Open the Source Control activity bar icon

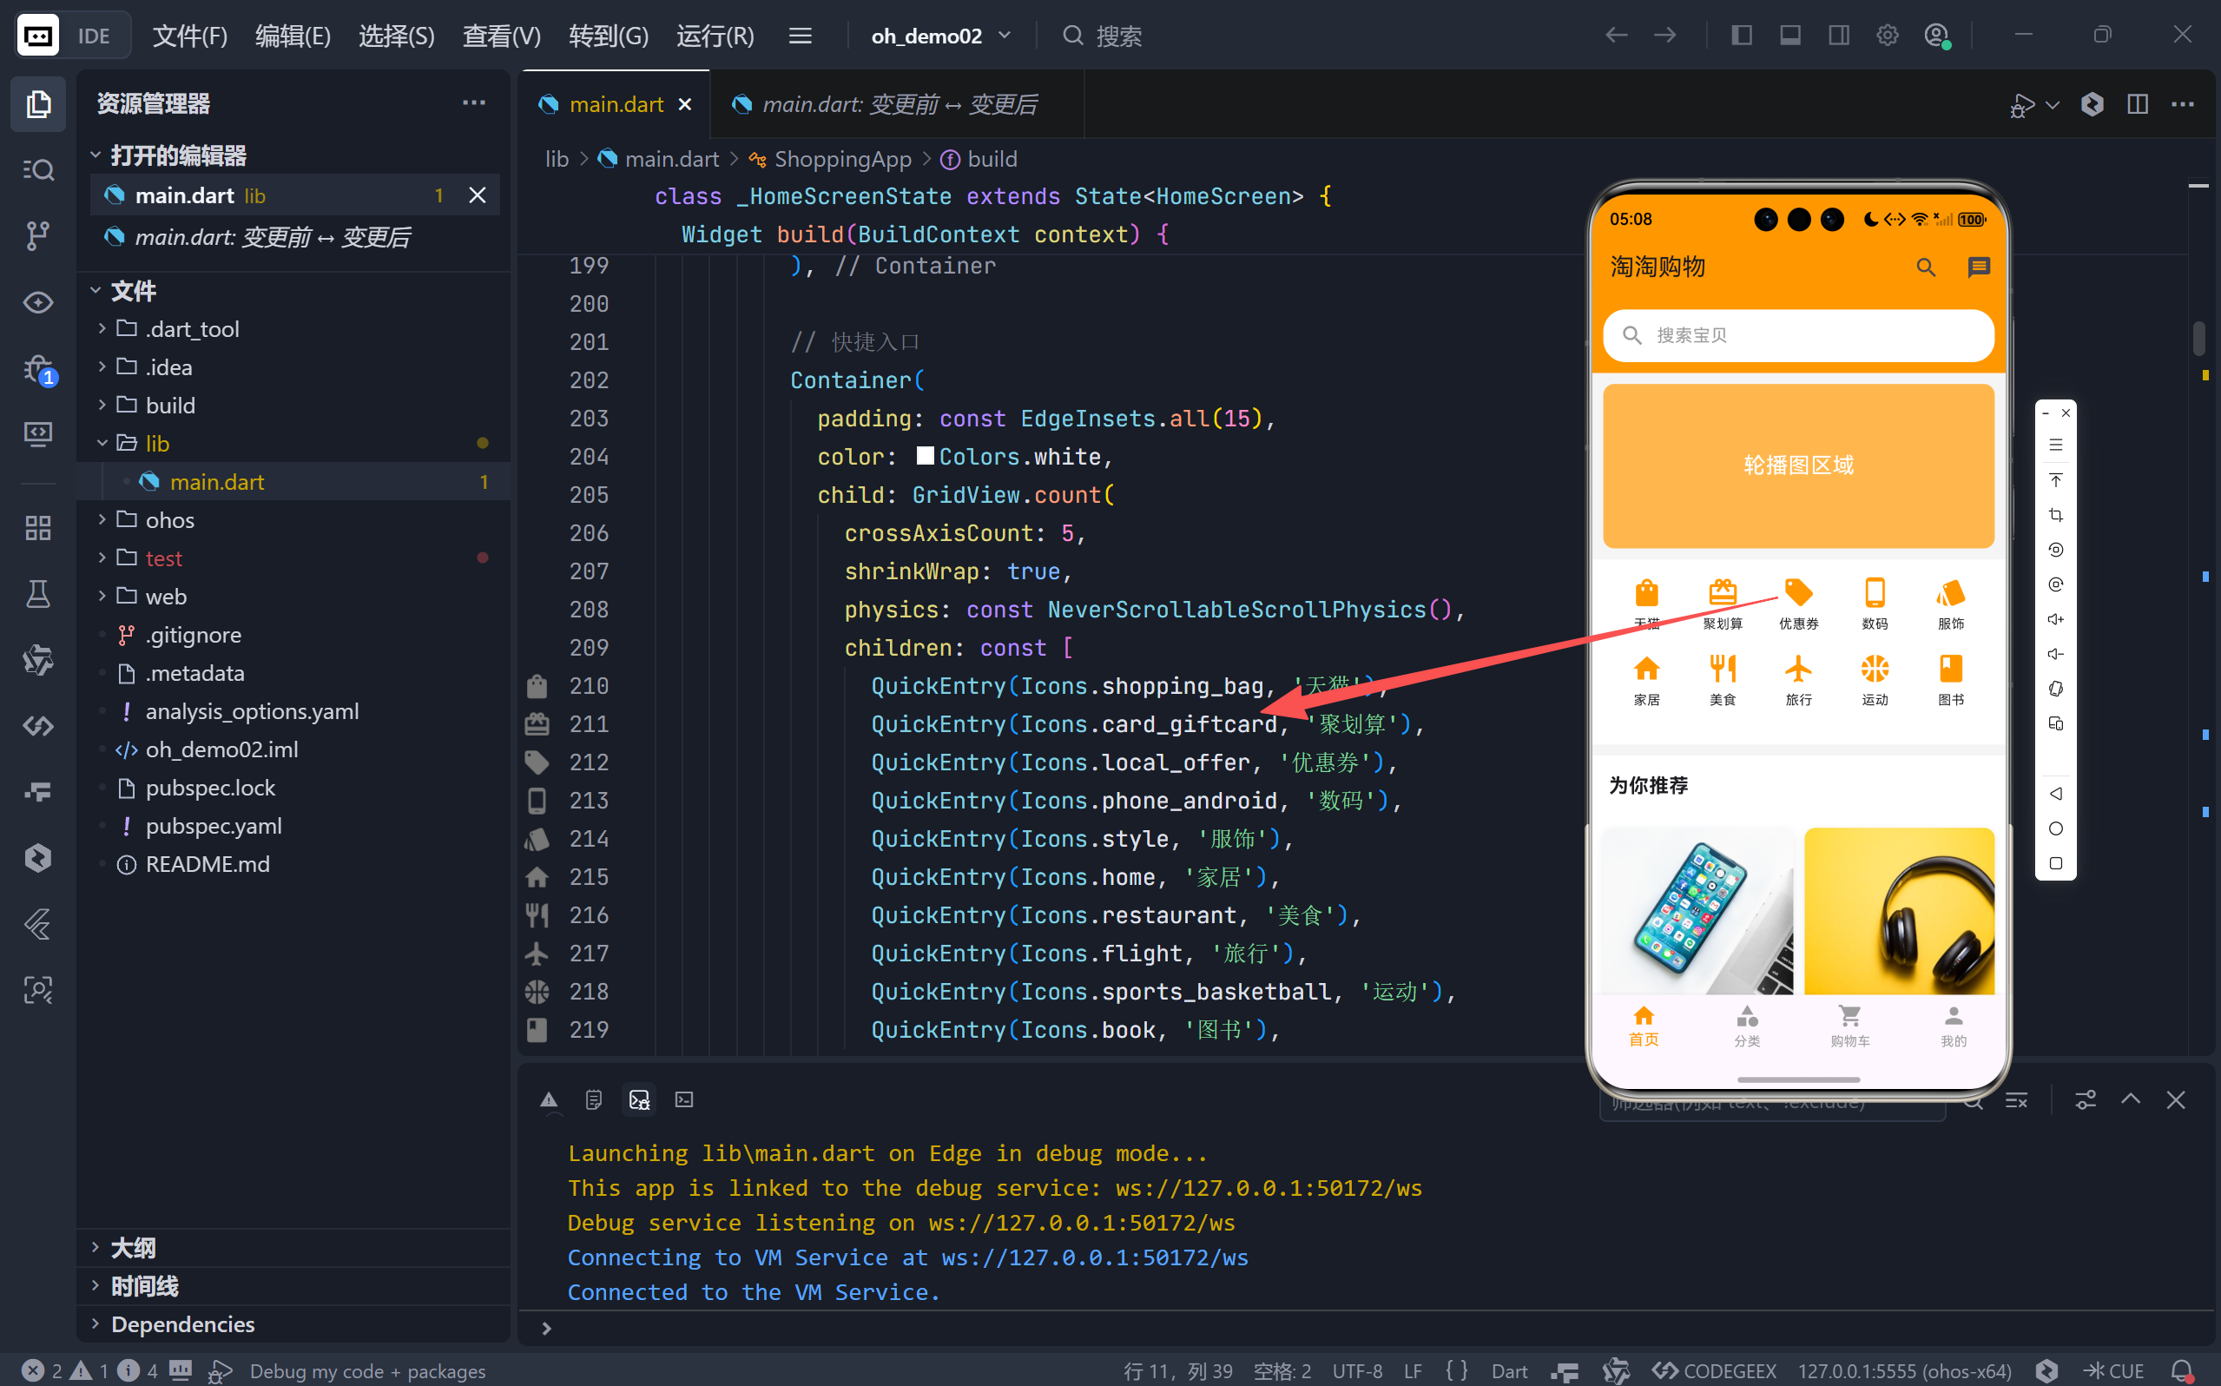click(37, 235)
